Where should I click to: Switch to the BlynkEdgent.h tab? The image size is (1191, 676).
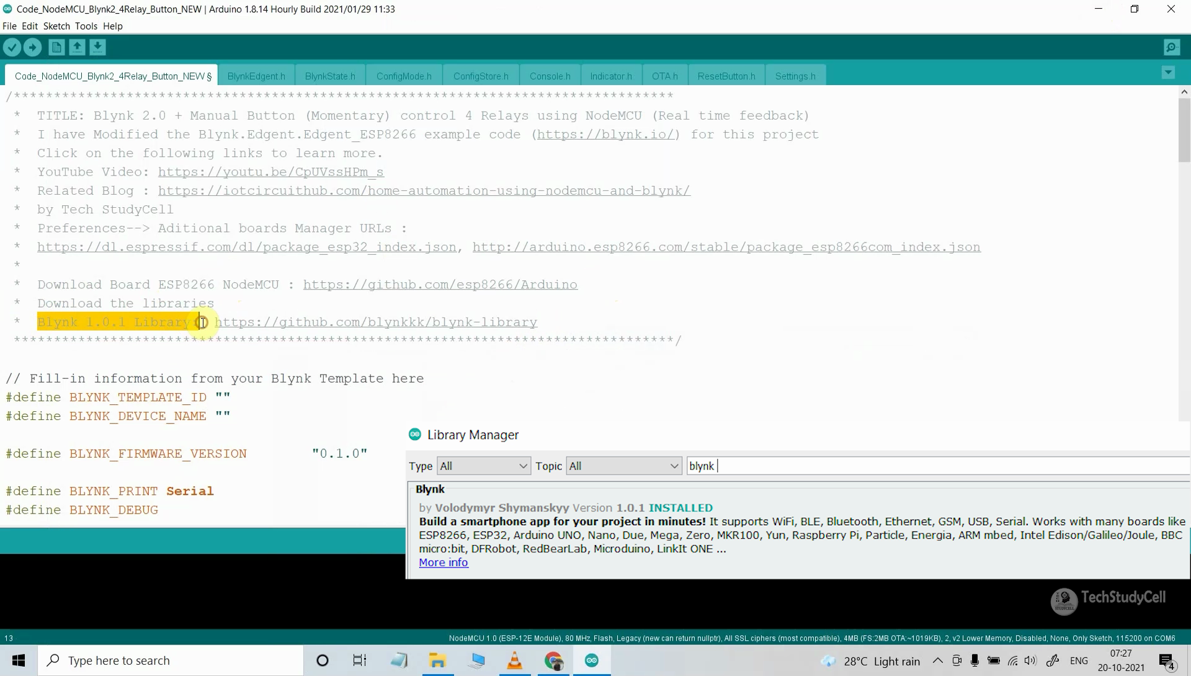click(256, 76)
